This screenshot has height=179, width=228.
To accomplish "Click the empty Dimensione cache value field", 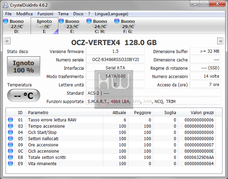I will (205, 60).
